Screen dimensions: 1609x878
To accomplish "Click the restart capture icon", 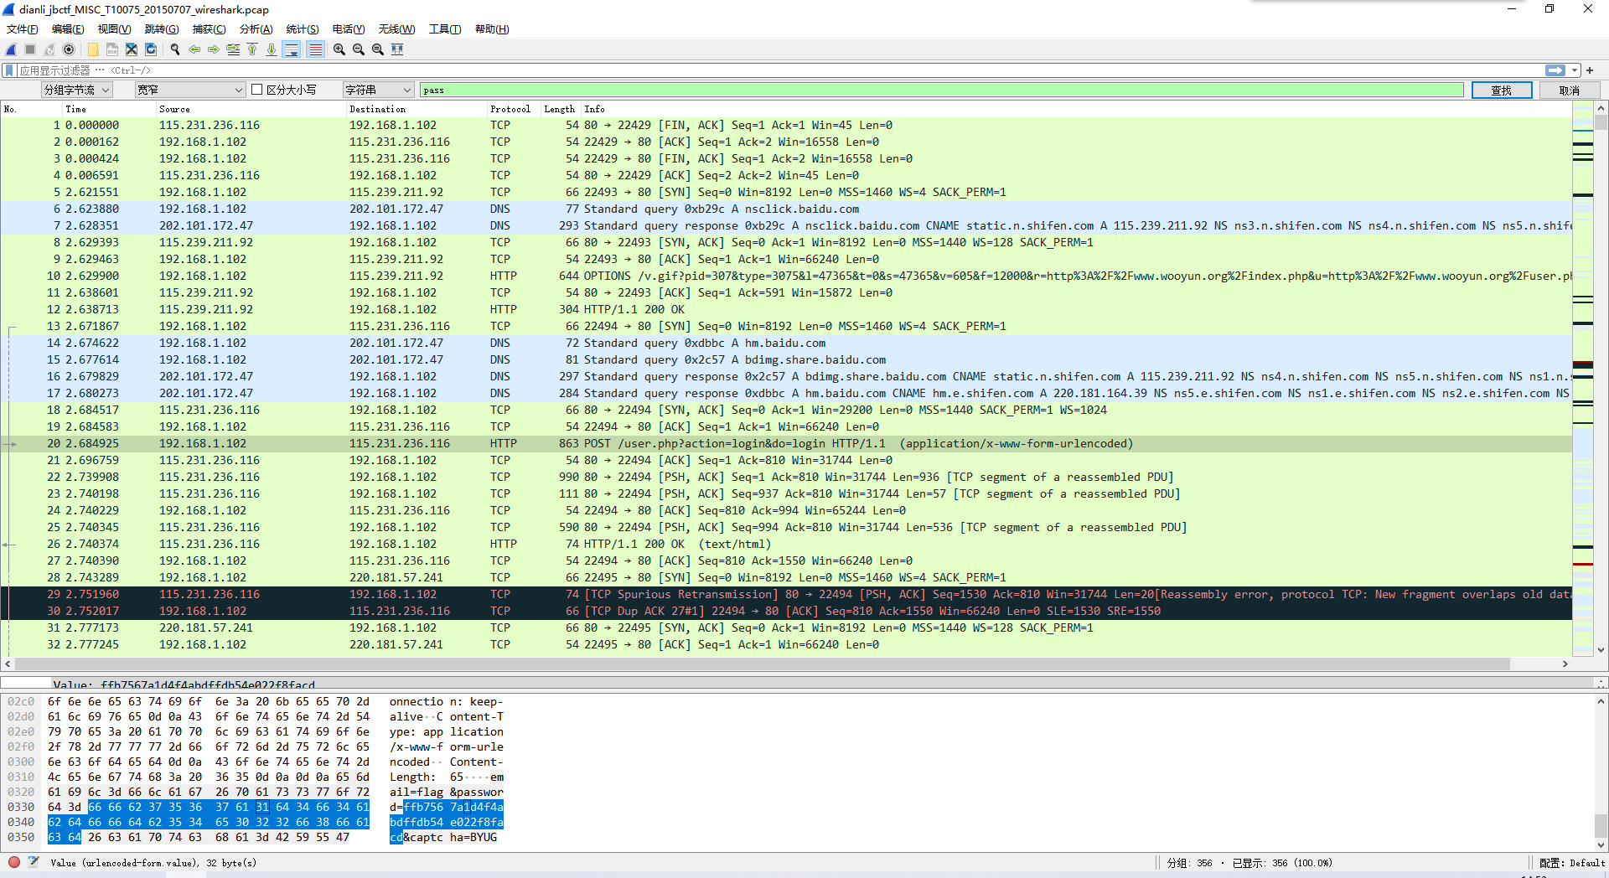I will point(49,49).
